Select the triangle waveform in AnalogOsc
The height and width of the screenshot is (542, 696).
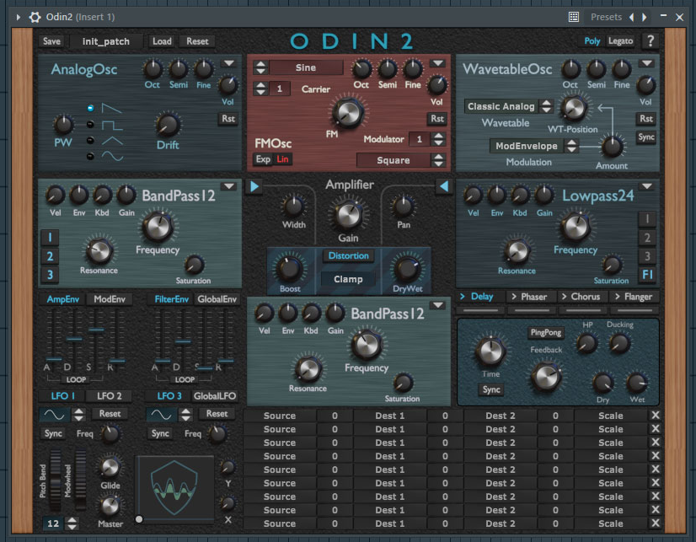tap(90, 140)
